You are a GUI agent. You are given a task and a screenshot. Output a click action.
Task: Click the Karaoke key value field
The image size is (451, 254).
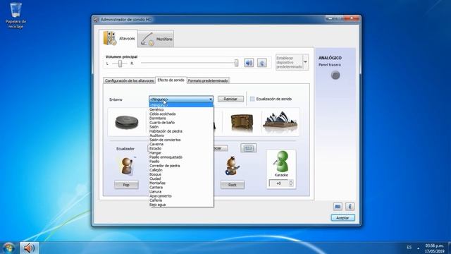278,183
